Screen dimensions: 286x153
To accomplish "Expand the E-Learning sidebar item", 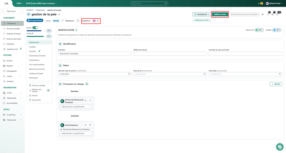I will (12, 115).
